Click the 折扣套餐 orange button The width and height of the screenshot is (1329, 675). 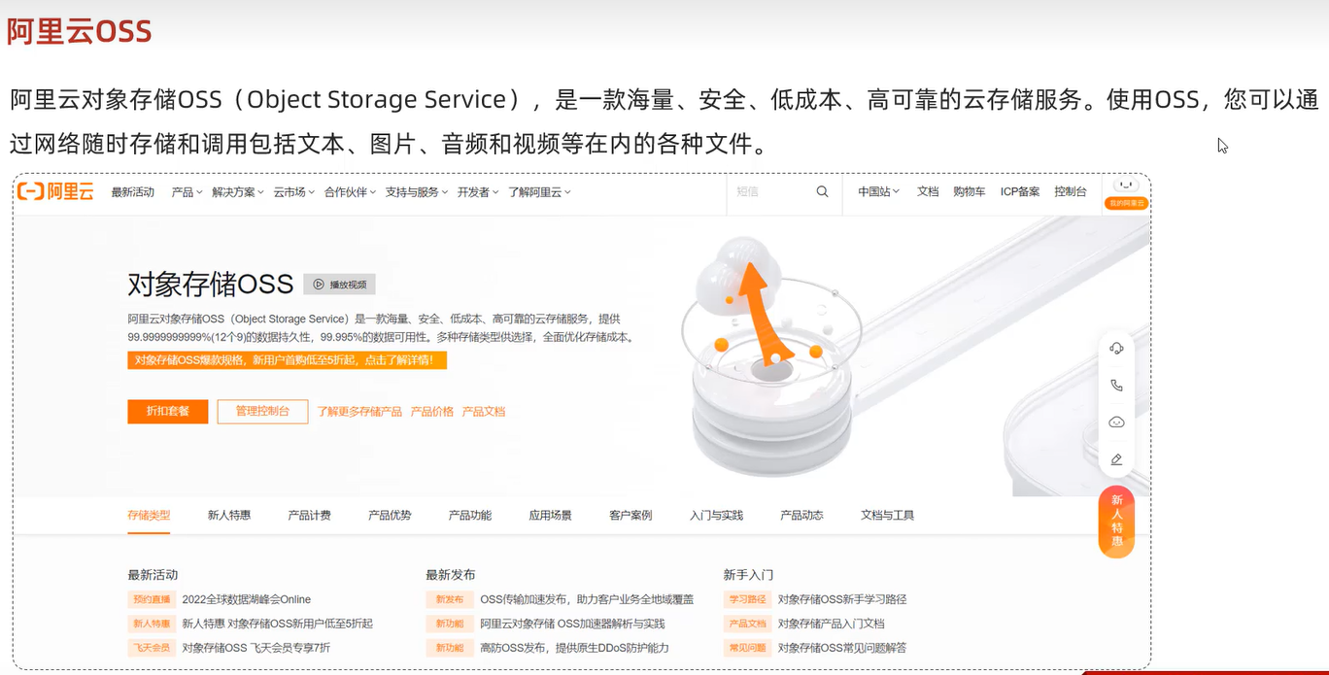coord(167,412)
